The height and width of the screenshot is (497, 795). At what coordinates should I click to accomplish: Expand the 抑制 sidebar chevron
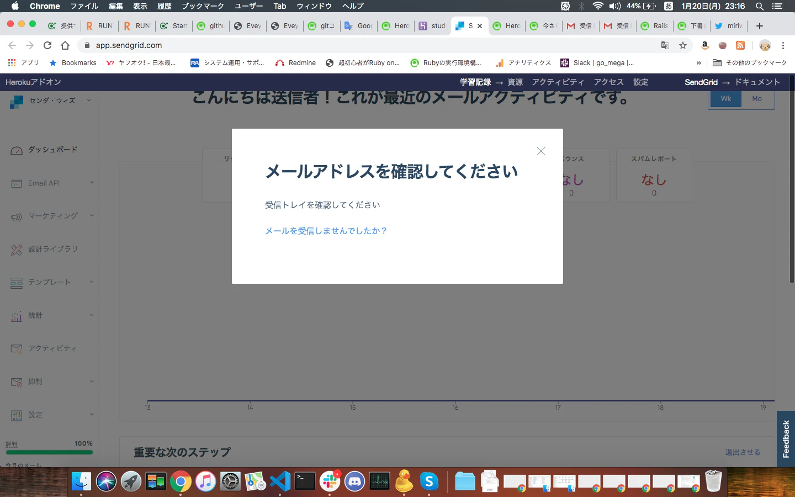pyautogui.click(x=92, y=382)
